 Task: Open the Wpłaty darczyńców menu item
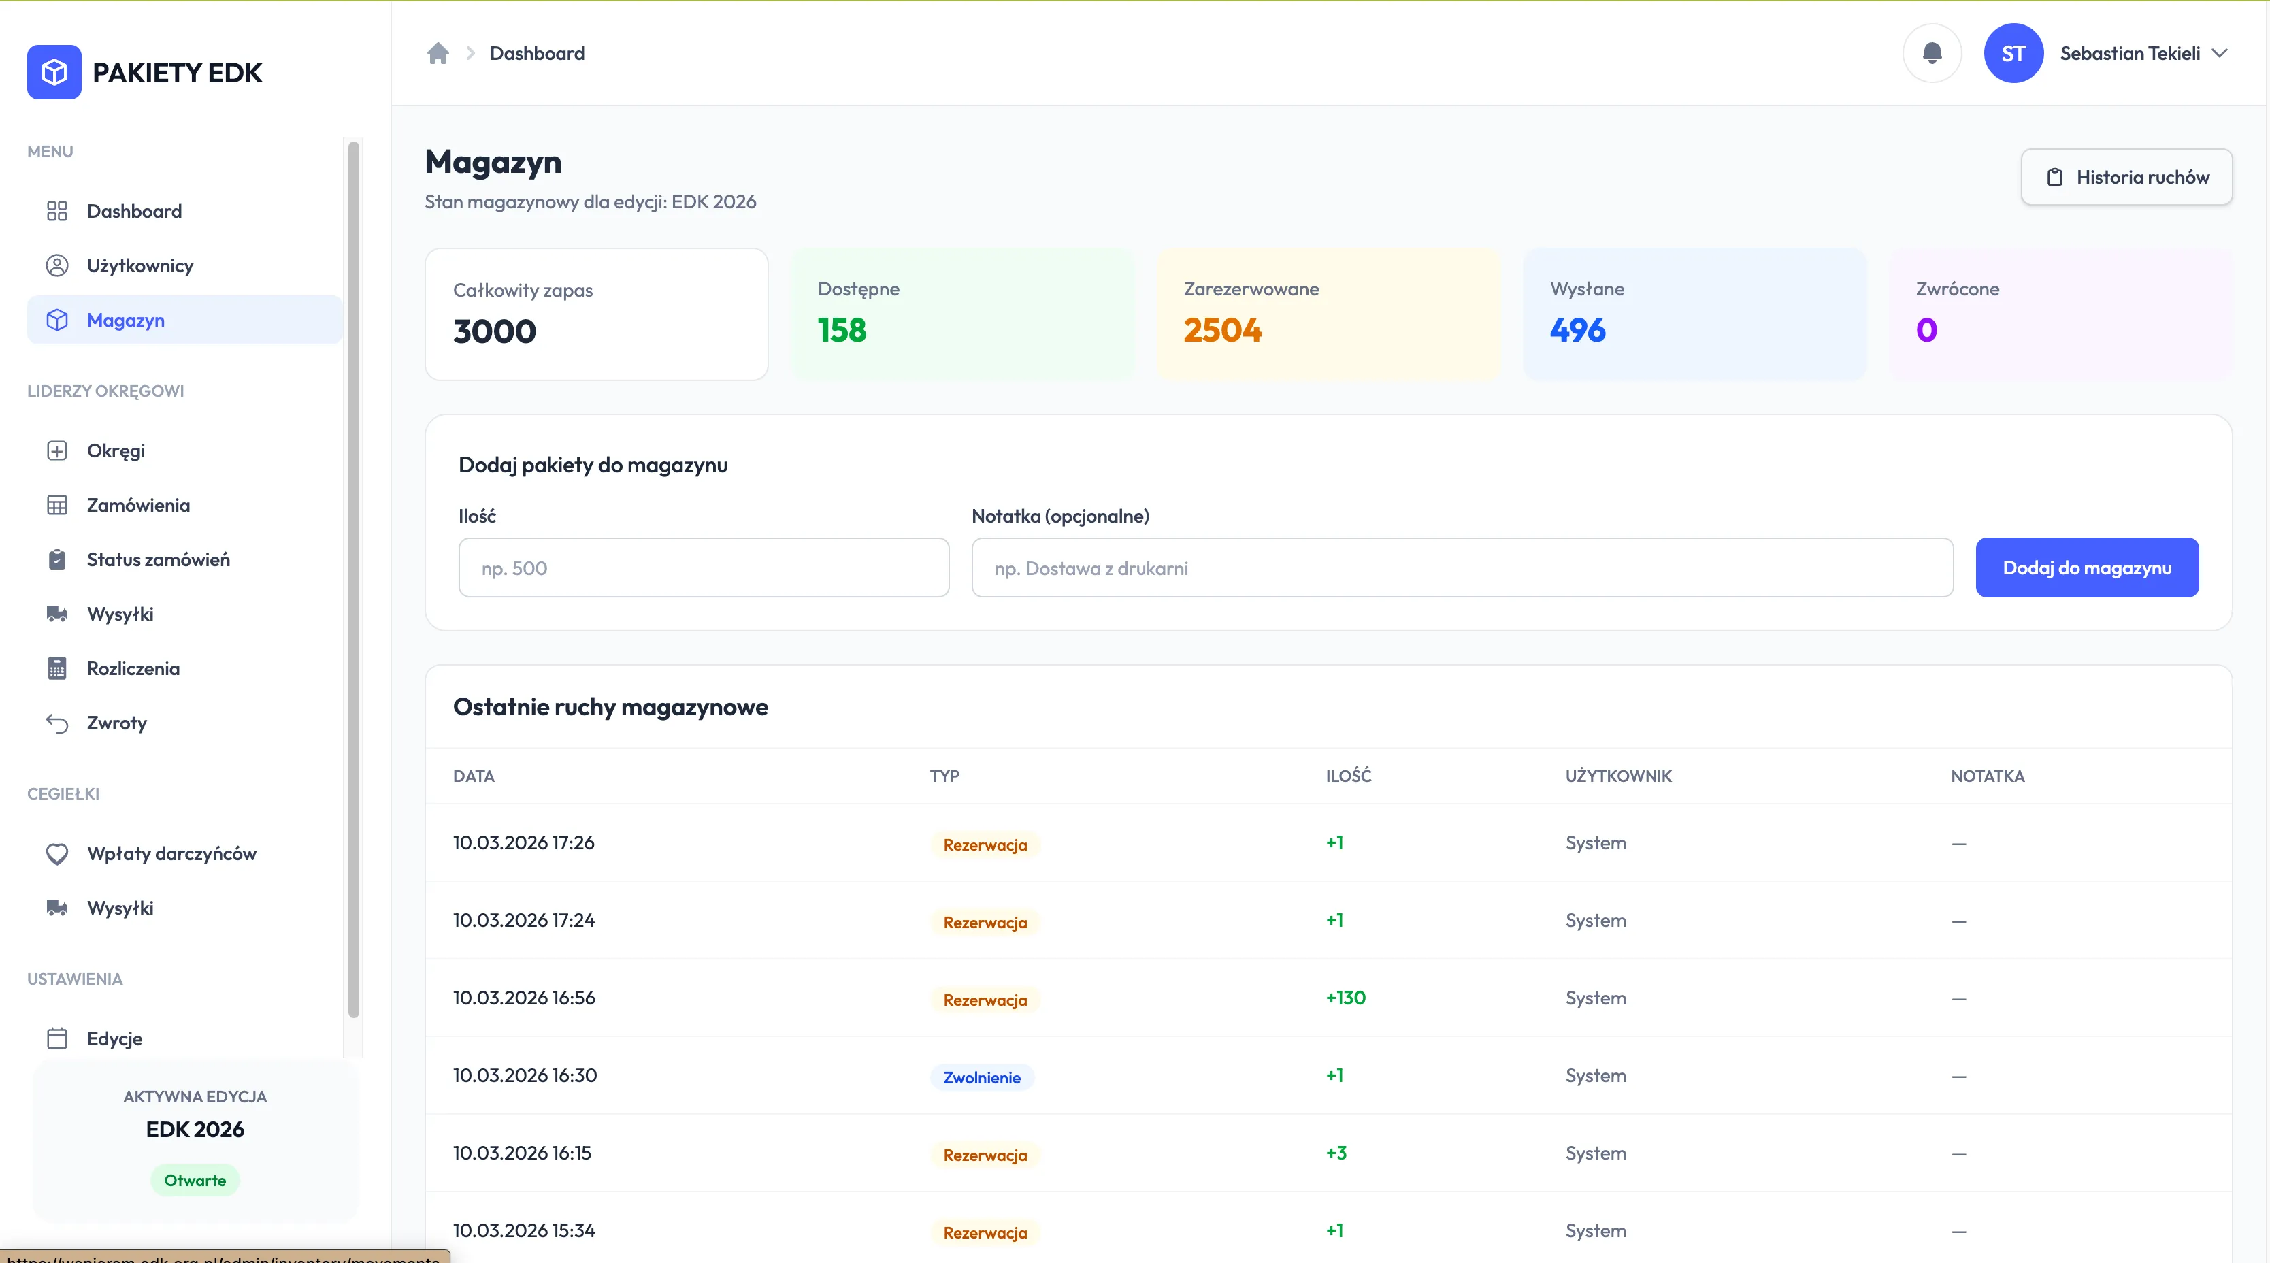point(184,854)
